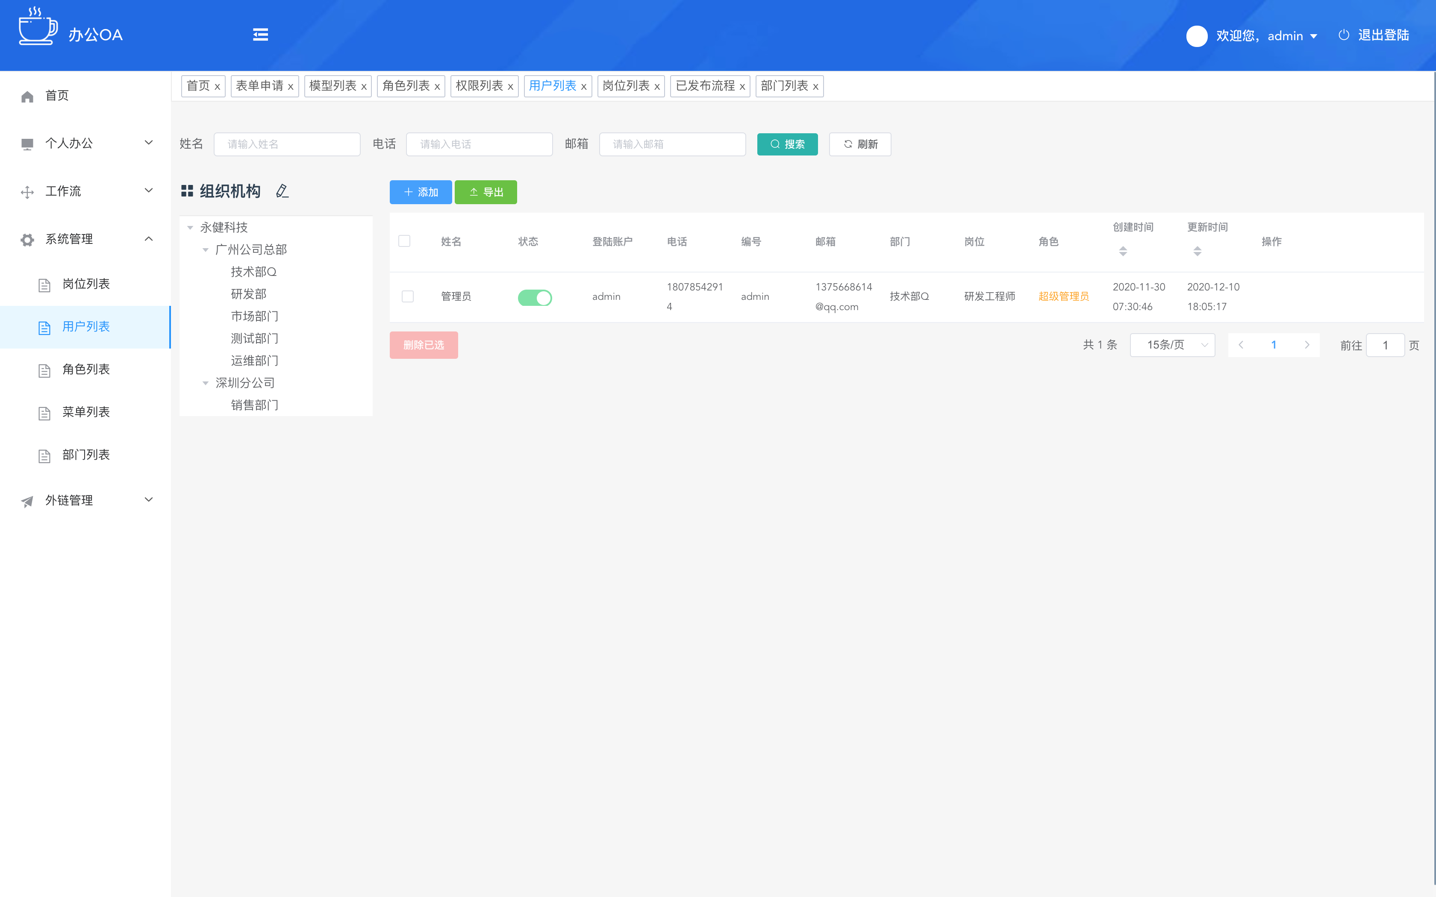Collapse the 广州公司总部 tree node
The width and height of the screenshot is (1436, 897).
pos(205,250)
